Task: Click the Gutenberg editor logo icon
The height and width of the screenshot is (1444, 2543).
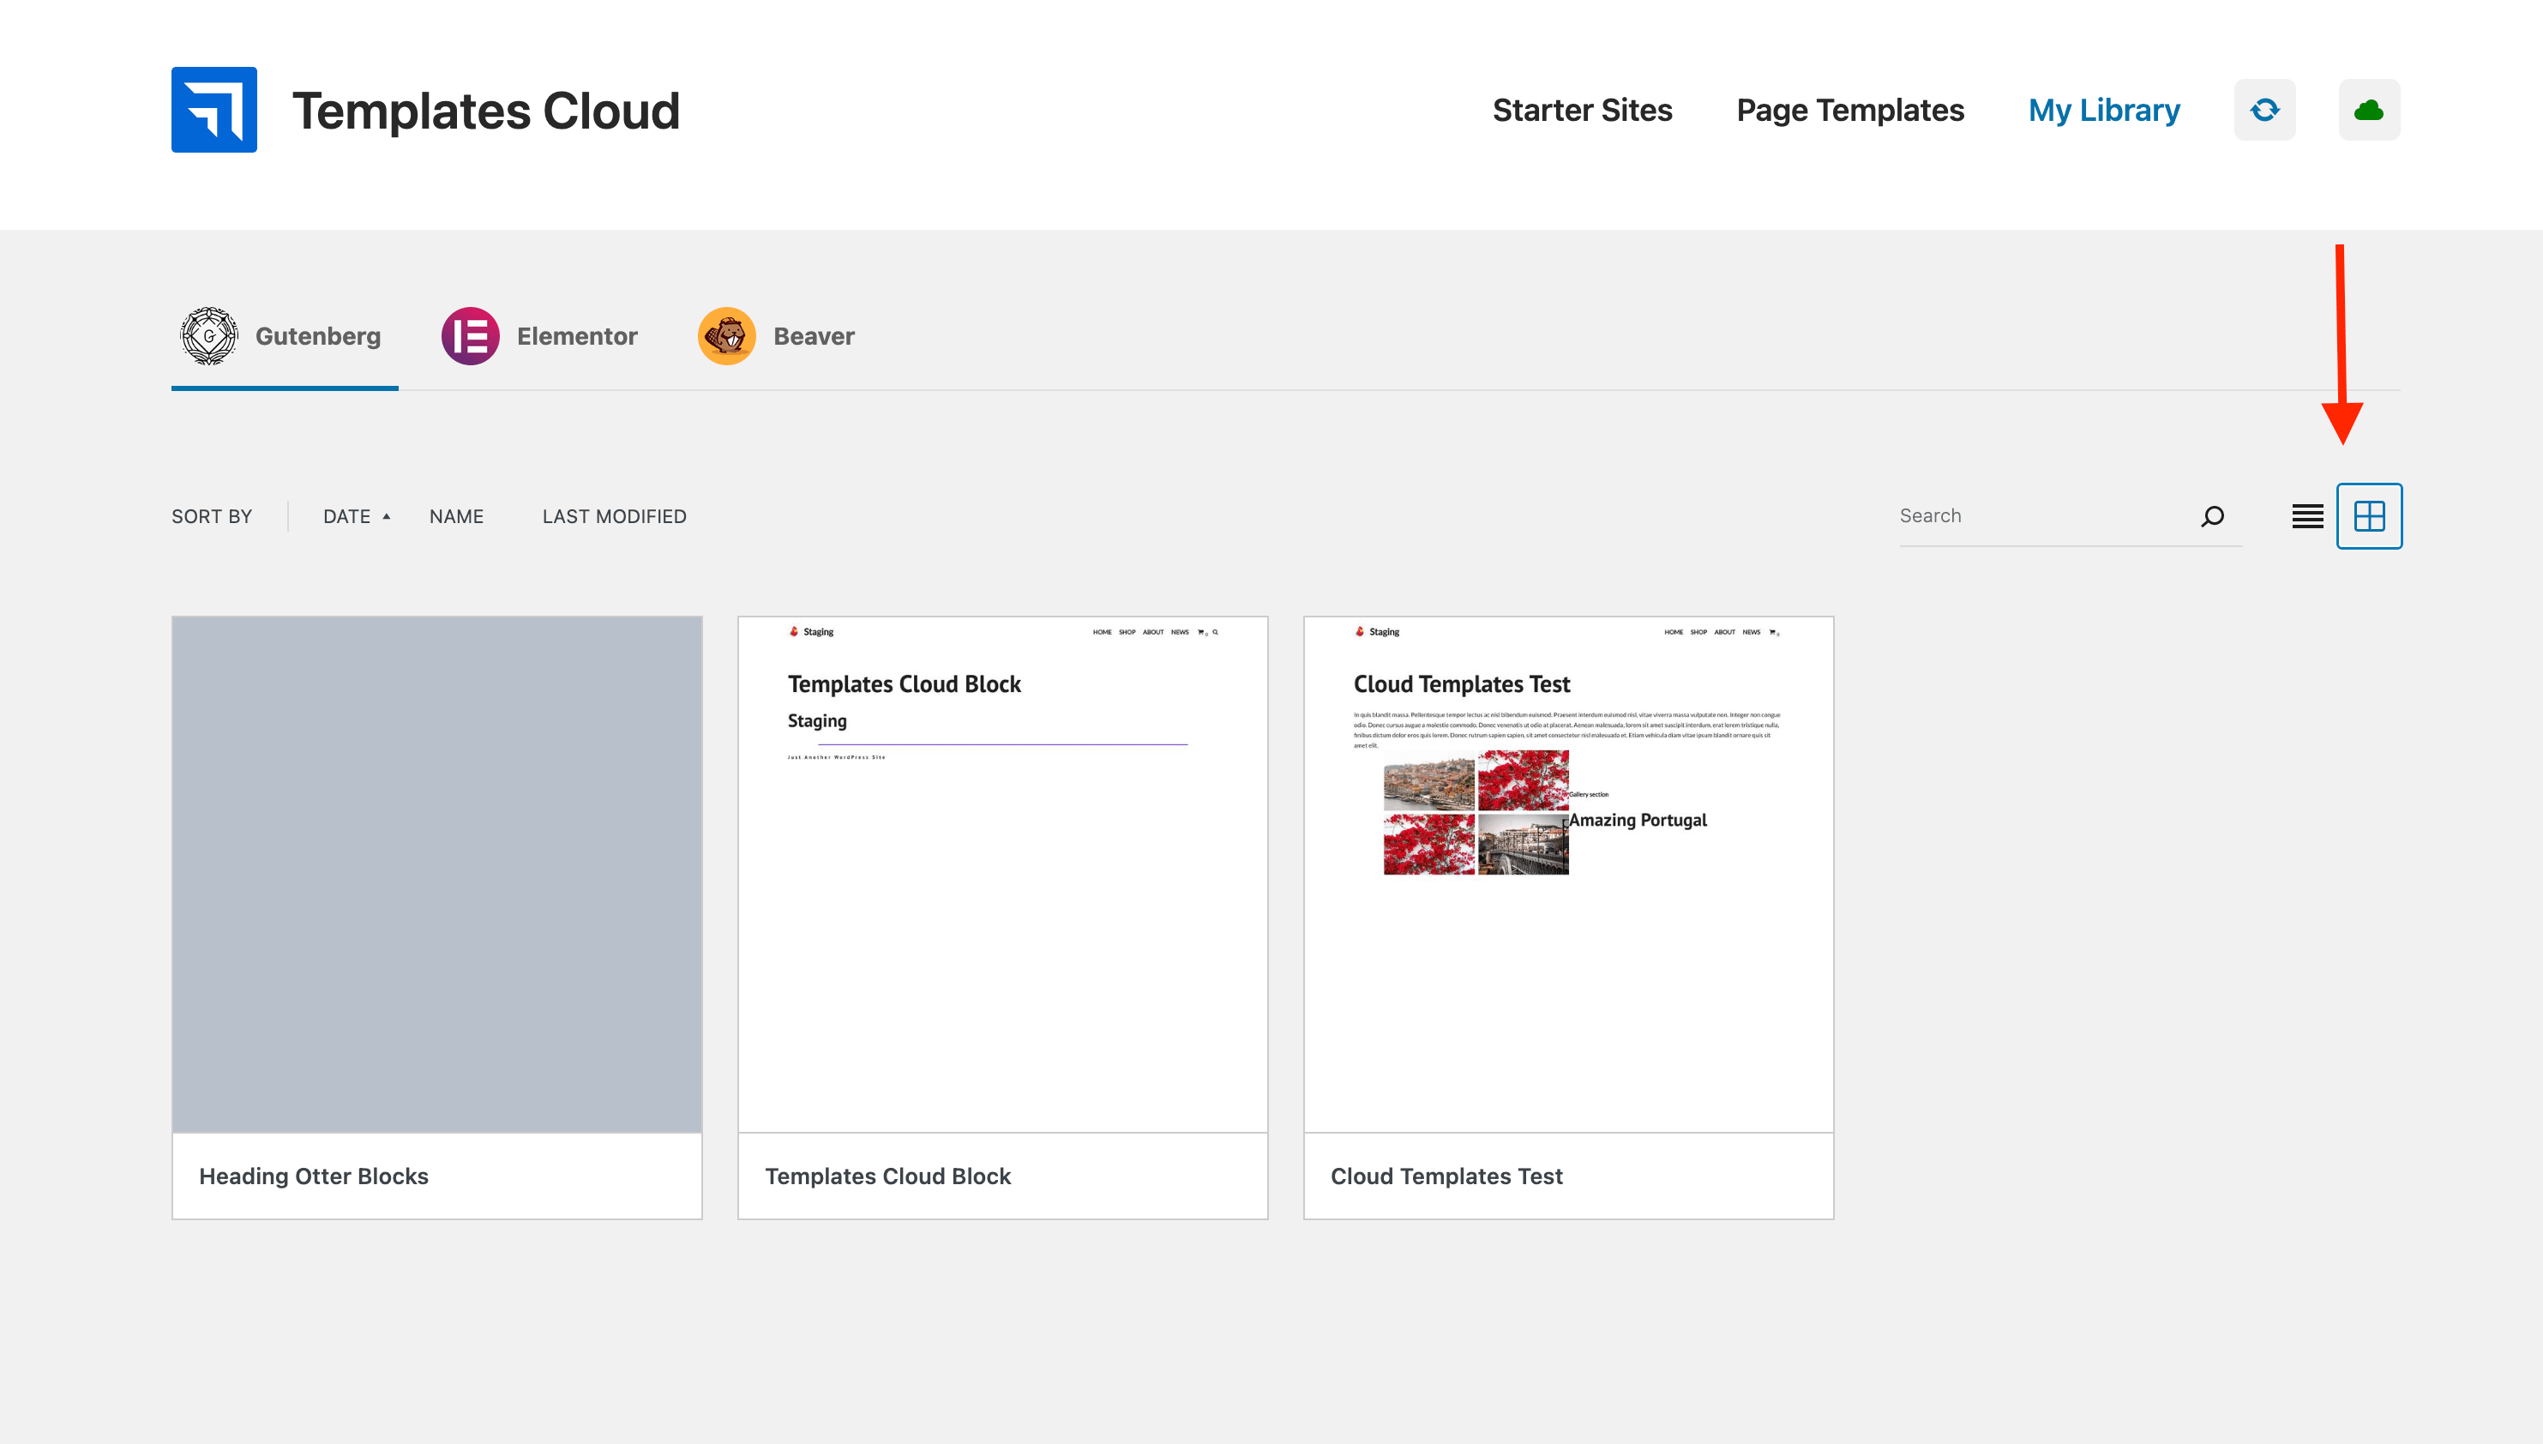Action: click(x=209, y=336)
